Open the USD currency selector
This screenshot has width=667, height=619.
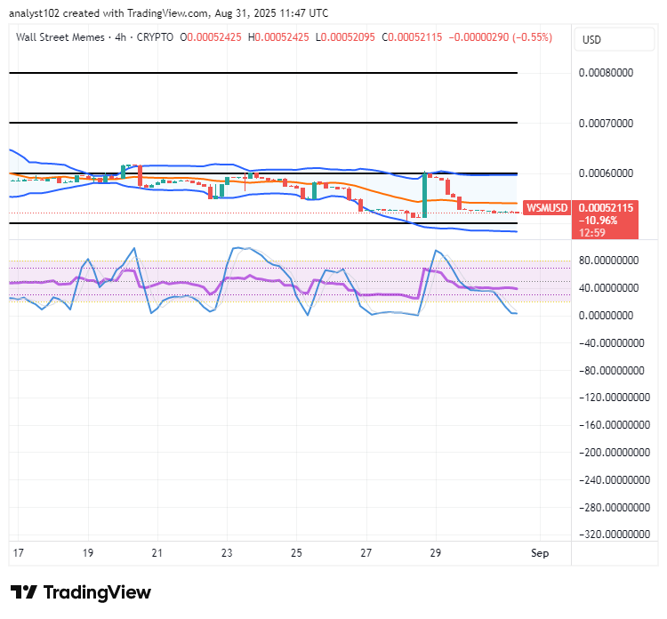[x=614, y=39]
